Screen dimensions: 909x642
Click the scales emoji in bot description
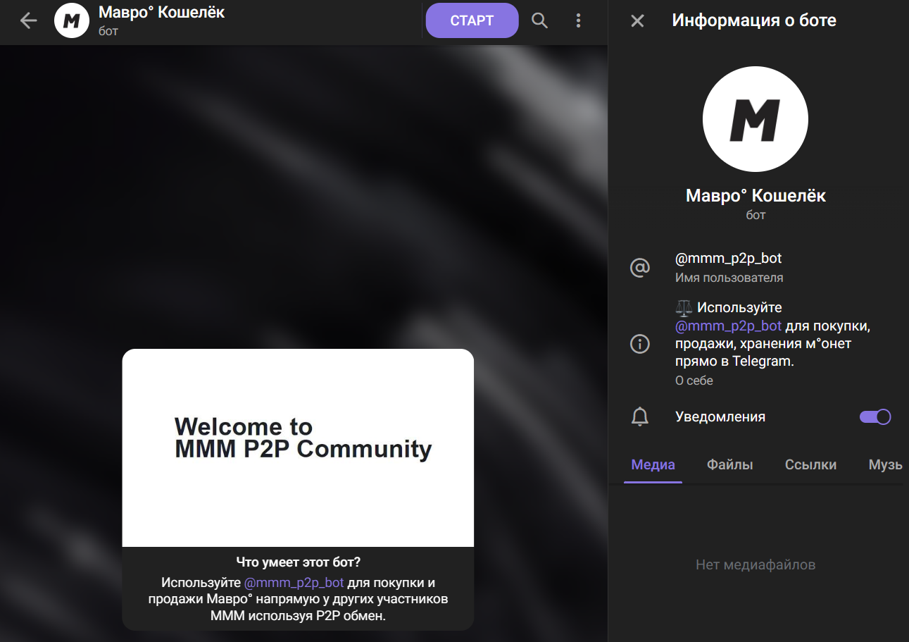coord(684,308)
